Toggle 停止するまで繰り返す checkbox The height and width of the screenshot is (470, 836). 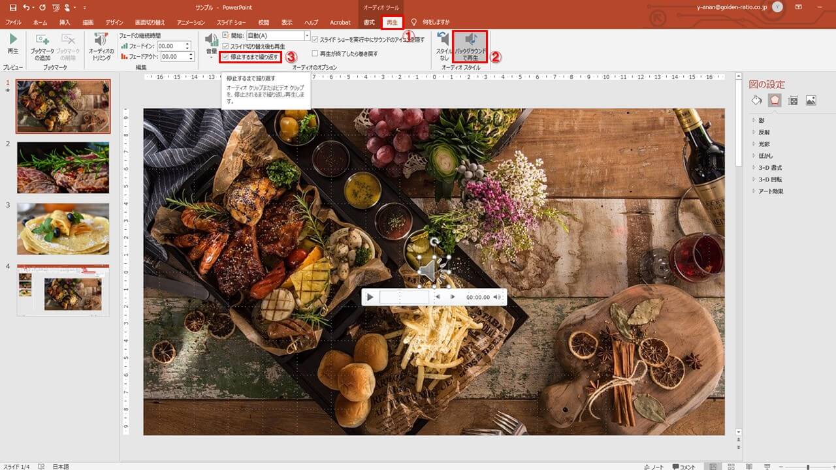[226, 57]
